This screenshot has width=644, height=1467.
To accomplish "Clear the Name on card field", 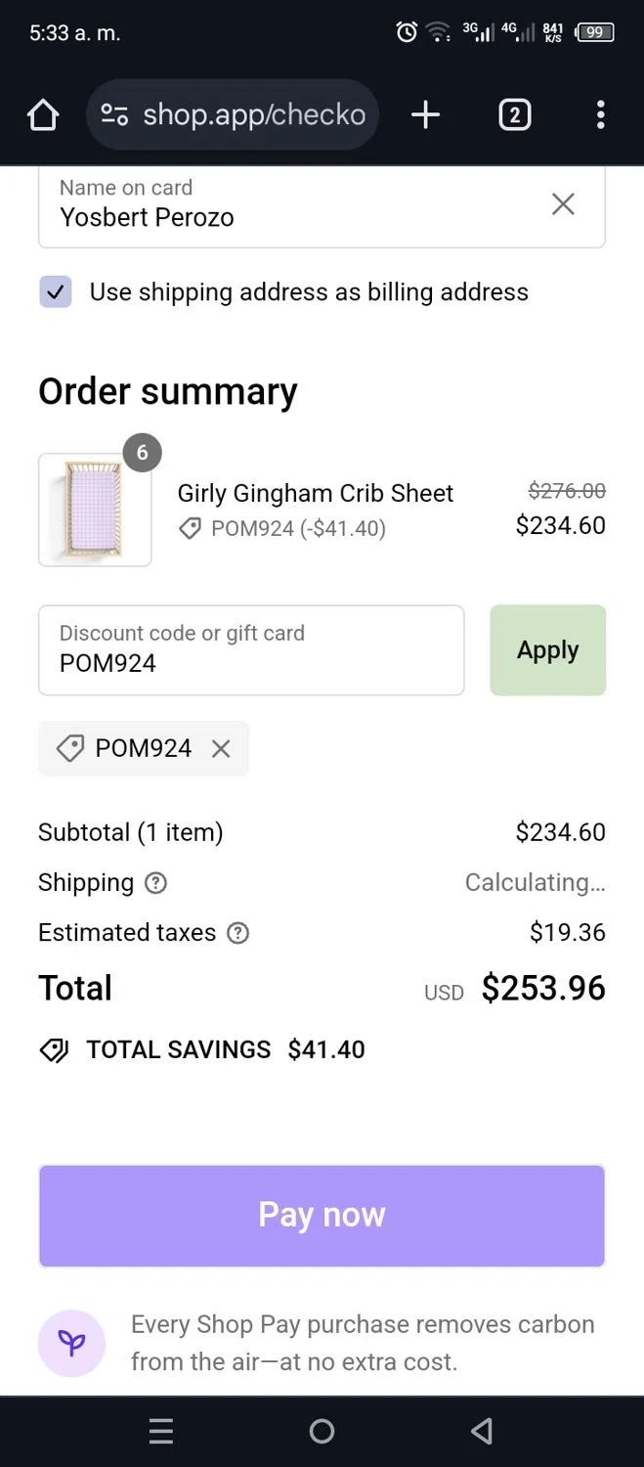I will pos(563,203).
